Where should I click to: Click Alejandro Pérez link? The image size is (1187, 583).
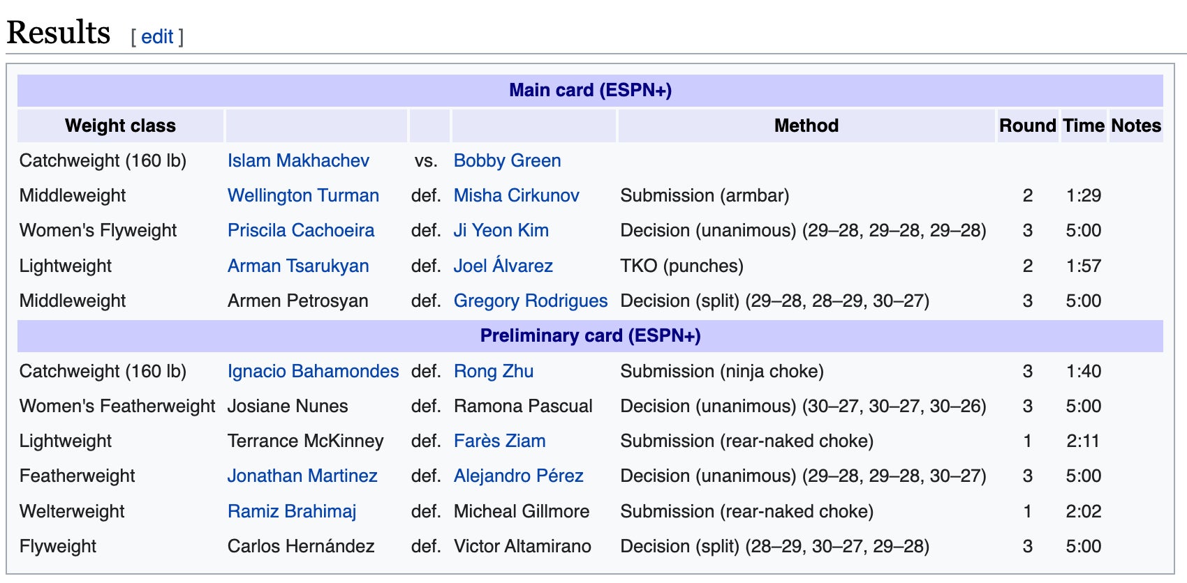tap(518, 476)
